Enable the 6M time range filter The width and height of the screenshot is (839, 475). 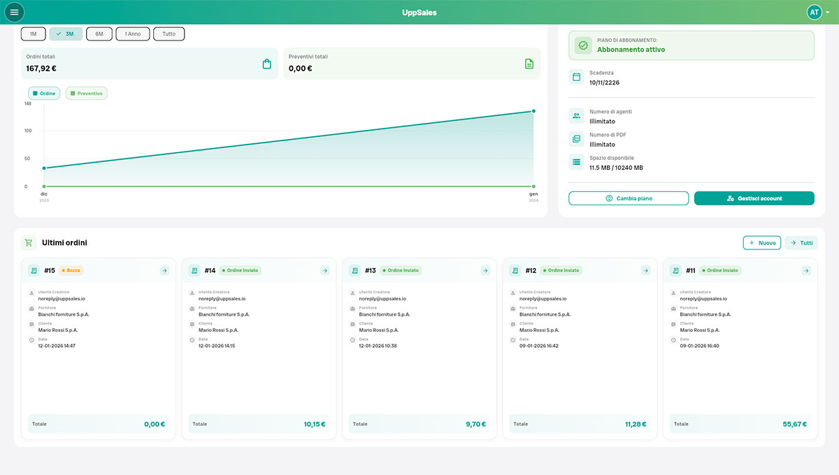tap(99, 33)
